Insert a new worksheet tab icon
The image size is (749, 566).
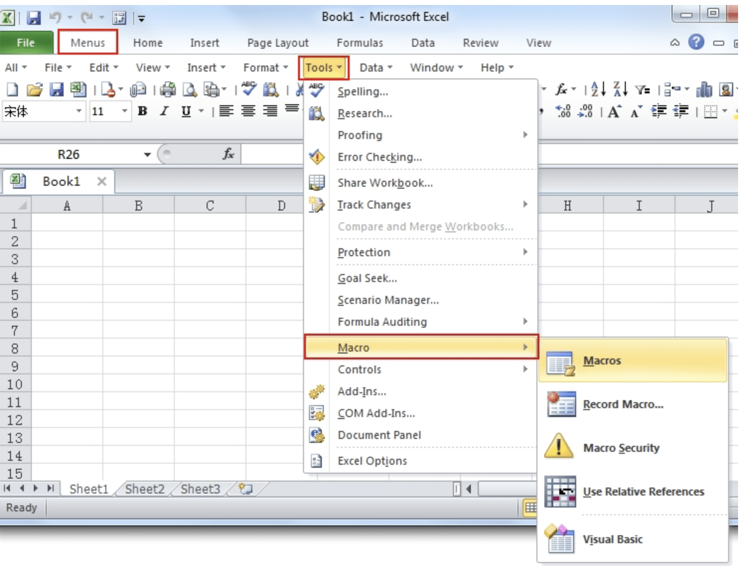pyautogui.click(x=245, y=489)
